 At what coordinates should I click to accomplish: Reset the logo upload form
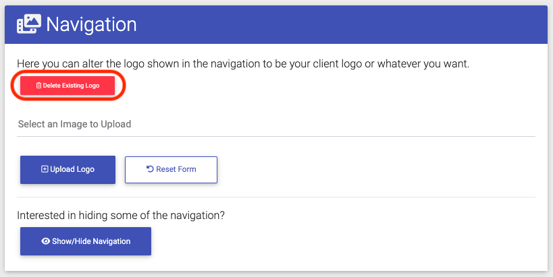pyautogui.click(x=171, y=170)
